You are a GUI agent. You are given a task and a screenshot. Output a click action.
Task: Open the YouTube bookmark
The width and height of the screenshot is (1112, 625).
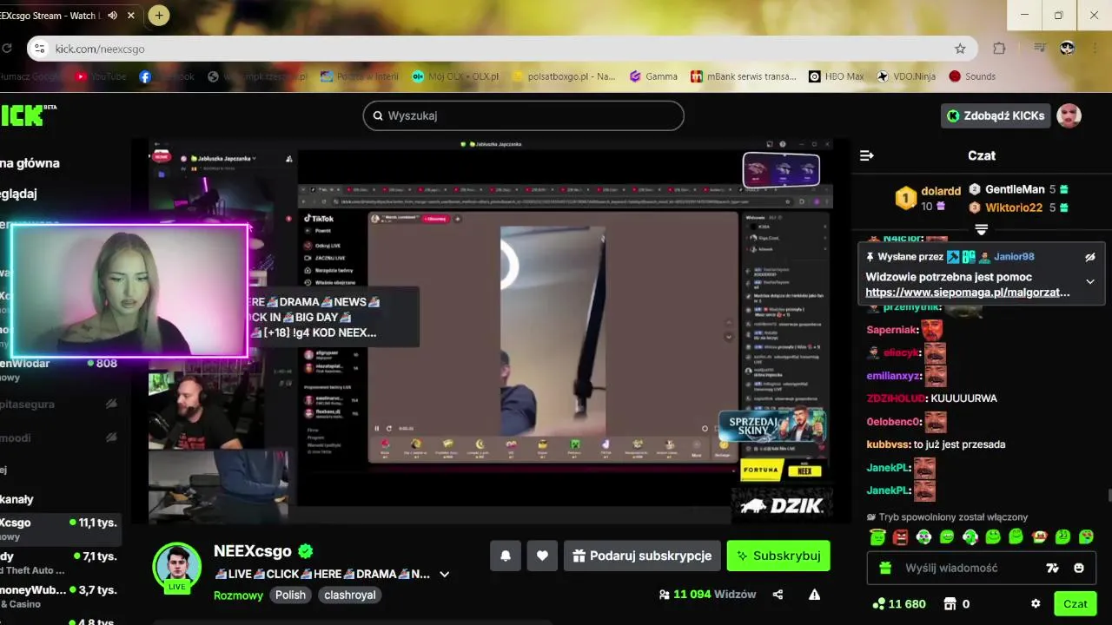coord(101,76)
